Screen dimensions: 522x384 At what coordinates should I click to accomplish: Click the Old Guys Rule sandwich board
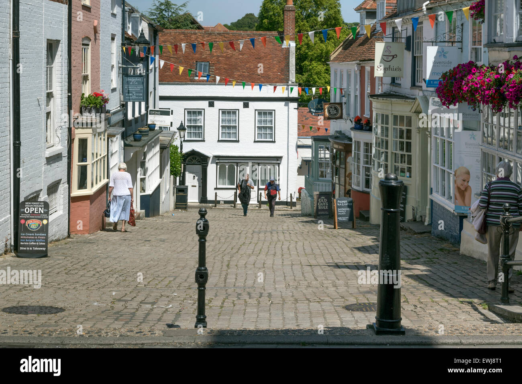point(323,205)
